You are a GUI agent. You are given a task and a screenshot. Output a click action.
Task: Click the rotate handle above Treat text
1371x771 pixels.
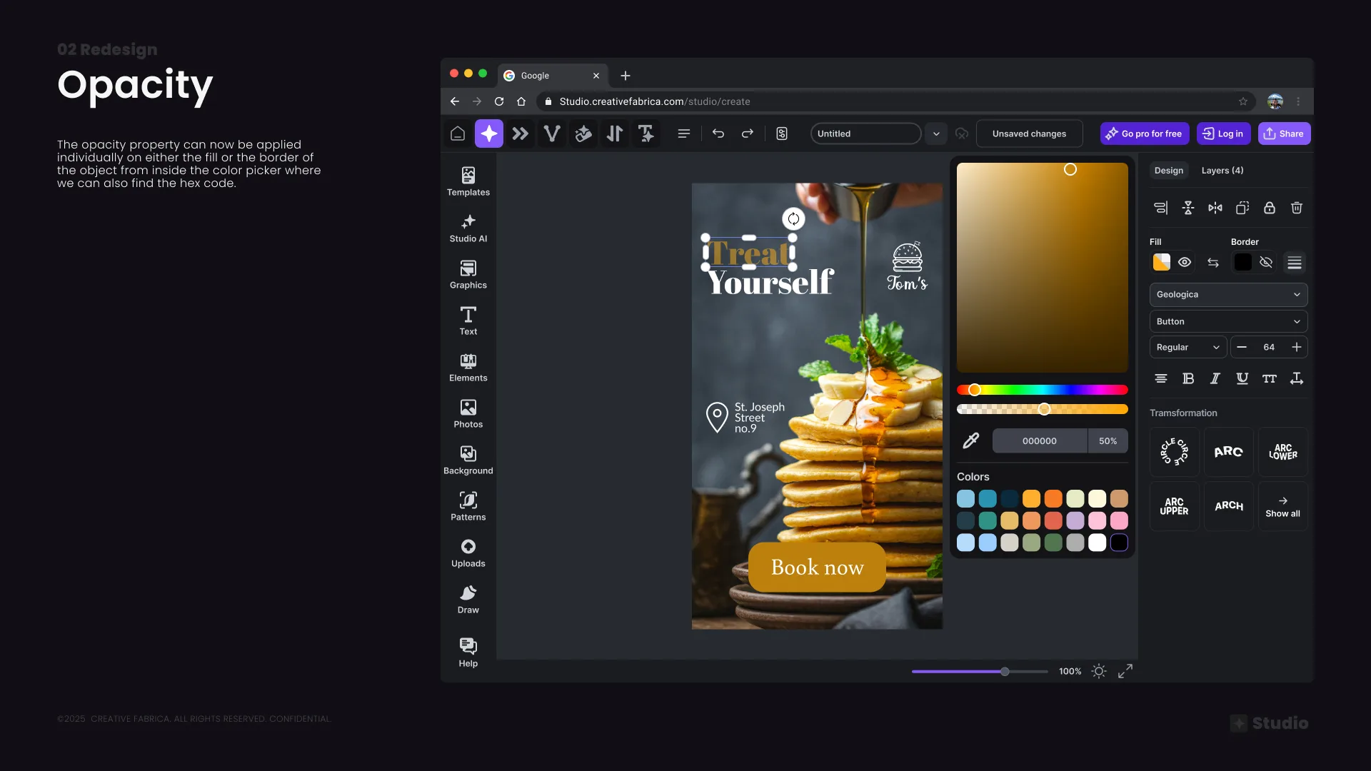click(x=793, y=219)
